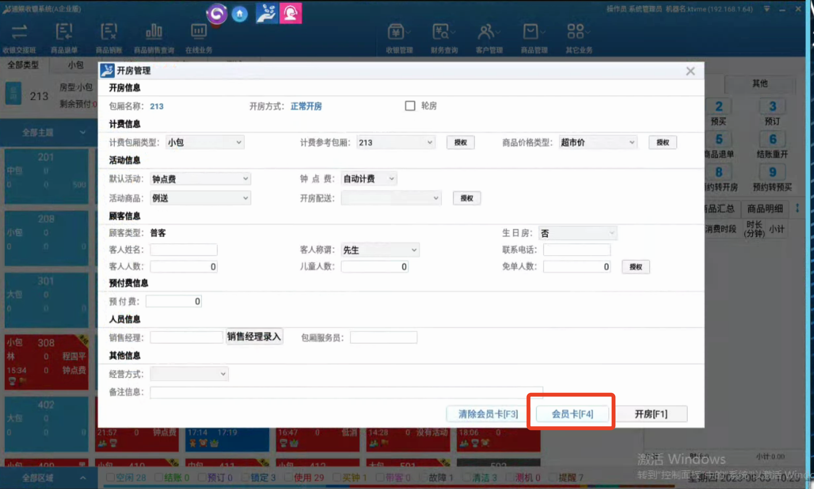Click the 5 商品退单 shortcut tile

point(718,145)
